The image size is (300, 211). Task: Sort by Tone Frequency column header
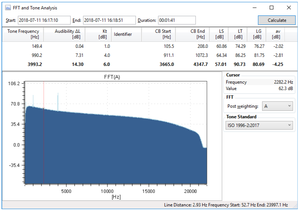pos(23,34)
